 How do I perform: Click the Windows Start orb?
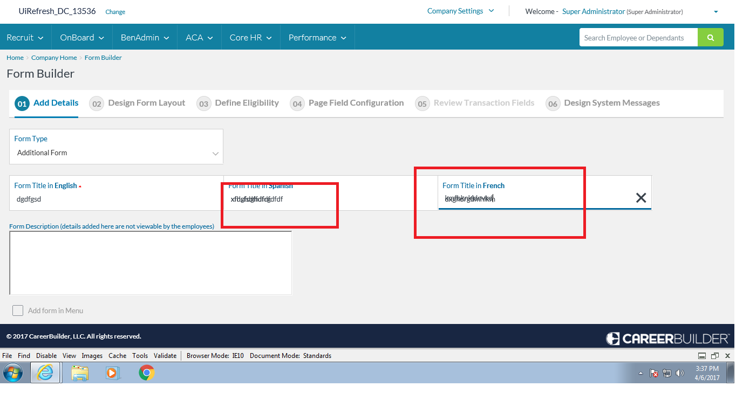click(13, 372)
